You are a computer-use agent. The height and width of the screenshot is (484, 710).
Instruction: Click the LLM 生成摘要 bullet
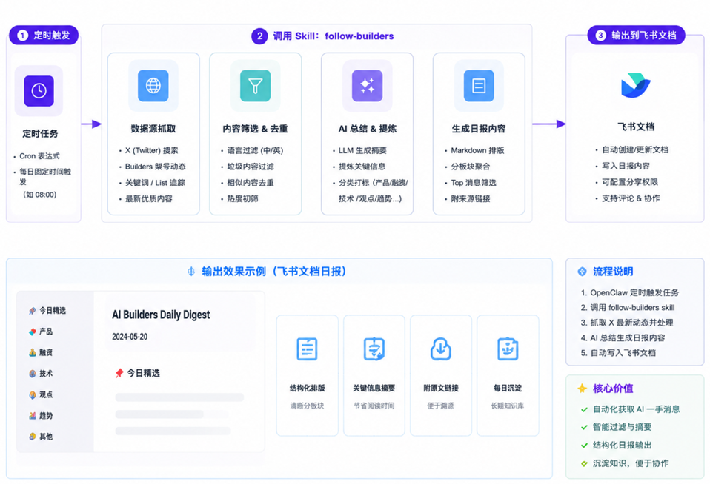362,151
